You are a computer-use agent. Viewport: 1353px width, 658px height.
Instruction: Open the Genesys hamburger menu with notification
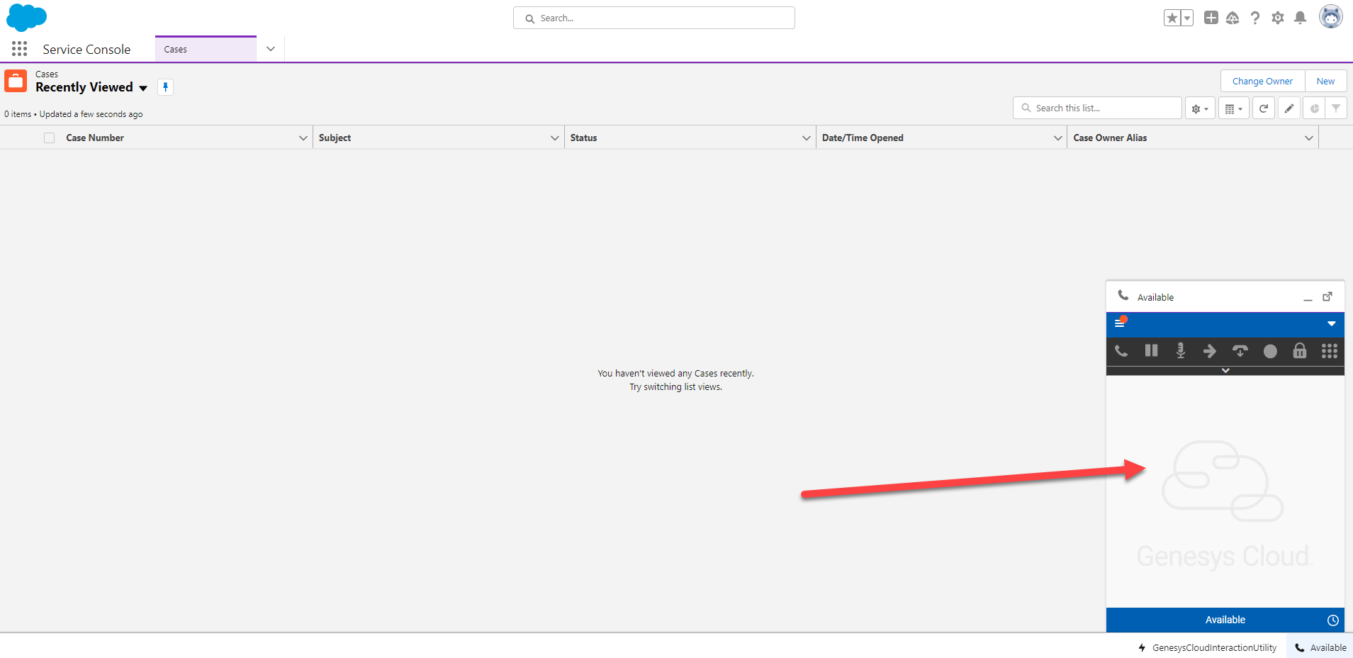coord(1121,323)
